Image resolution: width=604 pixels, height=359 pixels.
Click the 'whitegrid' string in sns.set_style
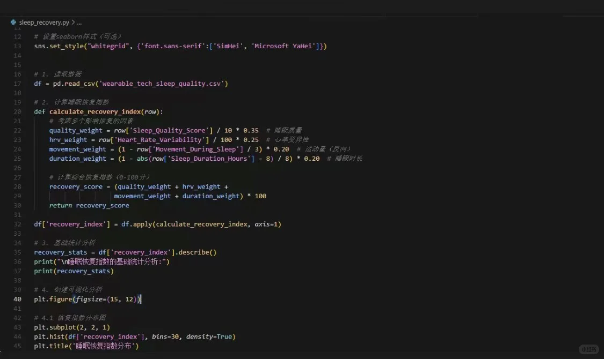(108, 46)
